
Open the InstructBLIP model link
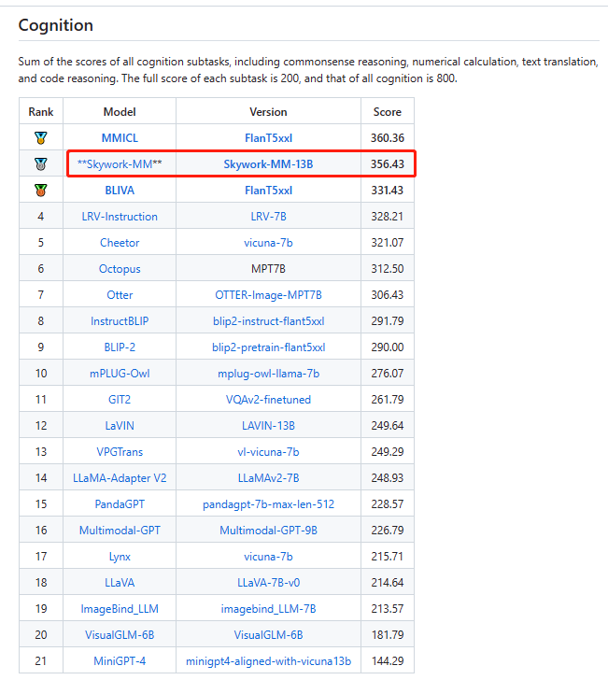tap(120, 321)
